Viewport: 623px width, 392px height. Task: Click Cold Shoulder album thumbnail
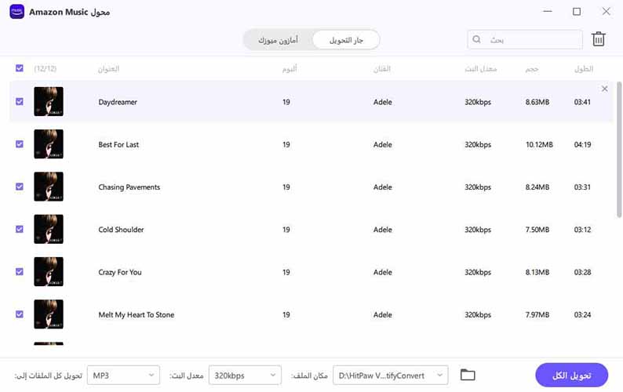tap(49, 229)
